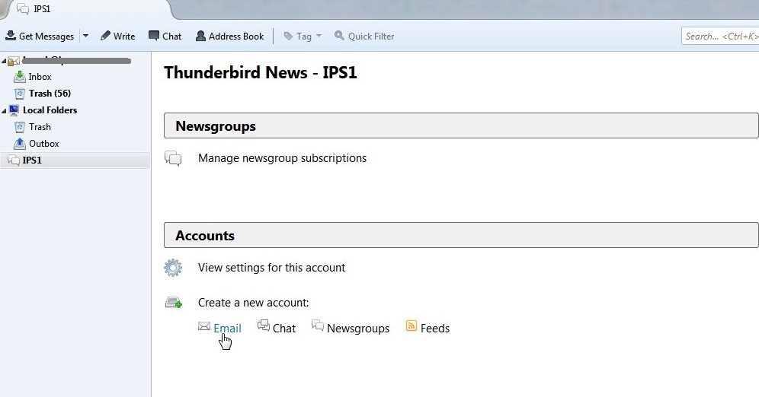Click the IPS1 newsgroup bubbles icon in sidebar

pyautogui.click(x=14, y=160)
